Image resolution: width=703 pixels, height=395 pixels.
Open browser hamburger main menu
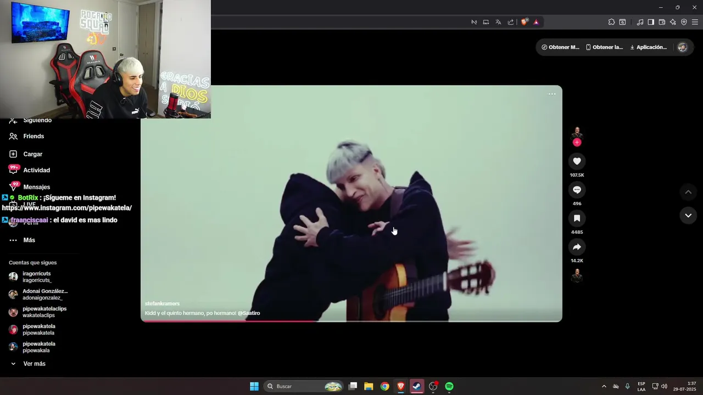695,22
